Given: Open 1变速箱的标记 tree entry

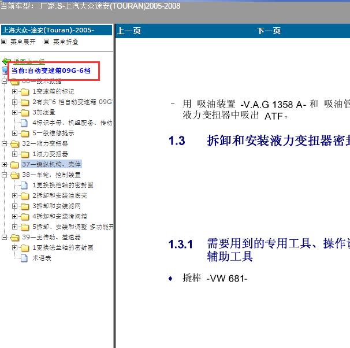Looking at the screenshot, I should point(53,91).
